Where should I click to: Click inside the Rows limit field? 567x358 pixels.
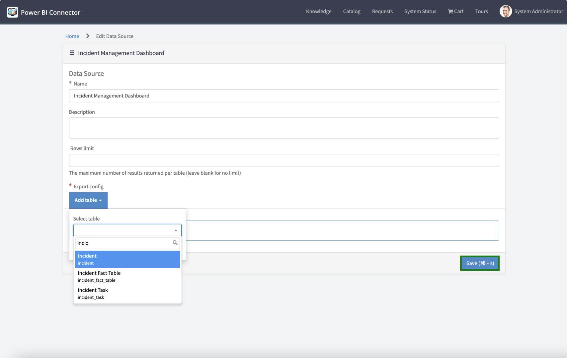point(284,160)
